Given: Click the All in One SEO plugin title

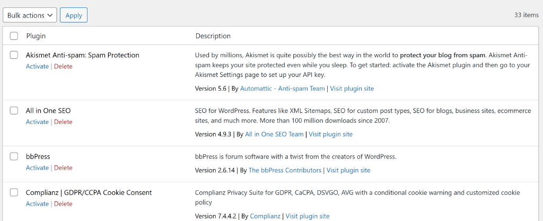Looking at the screenshot, I should [48, 111].
